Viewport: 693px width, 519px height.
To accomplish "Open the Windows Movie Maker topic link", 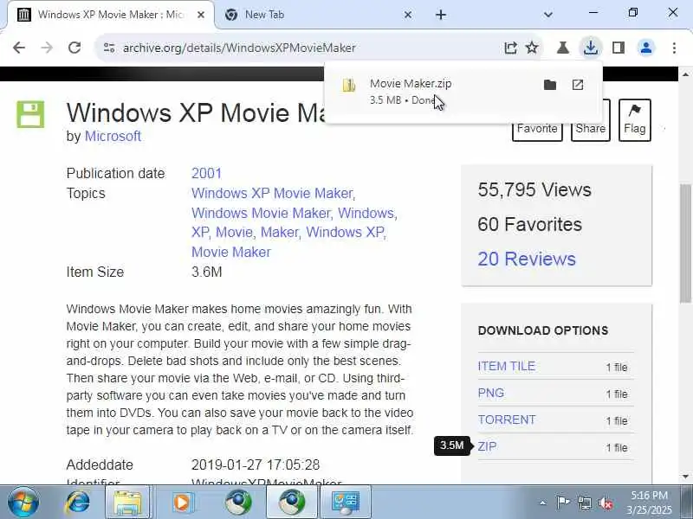I will [261, 213].
